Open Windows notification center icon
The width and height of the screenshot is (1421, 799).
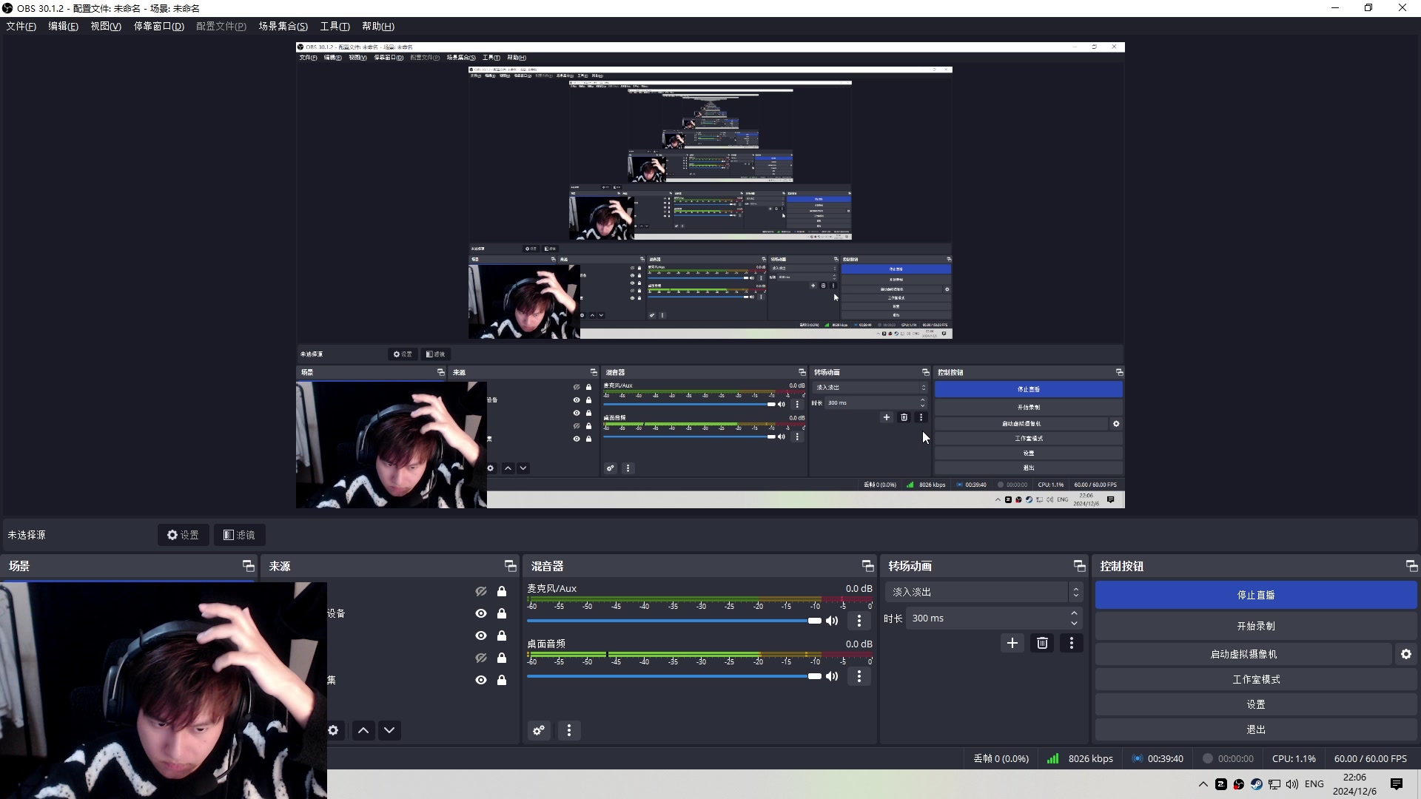click(1397, 784)
